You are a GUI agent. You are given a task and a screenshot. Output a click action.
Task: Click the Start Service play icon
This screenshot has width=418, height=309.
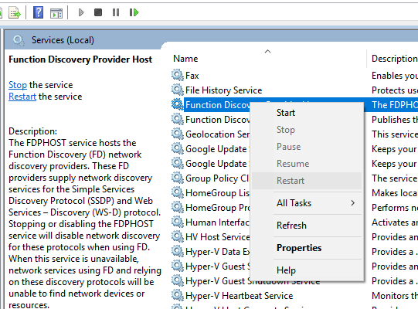[81, 12]
